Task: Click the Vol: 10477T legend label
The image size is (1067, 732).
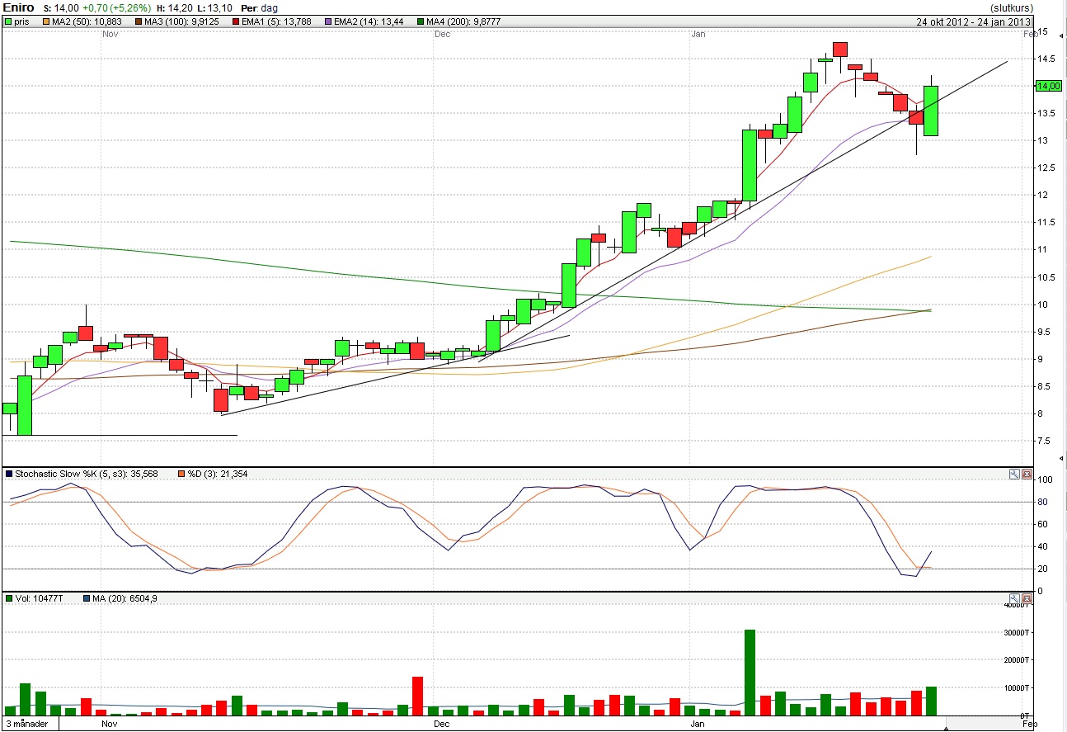Action: click(x=40, y=598)
